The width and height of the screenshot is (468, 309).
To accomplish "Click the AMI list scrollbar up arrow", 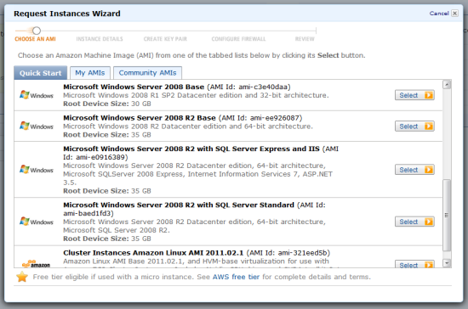I will [447, 85].
